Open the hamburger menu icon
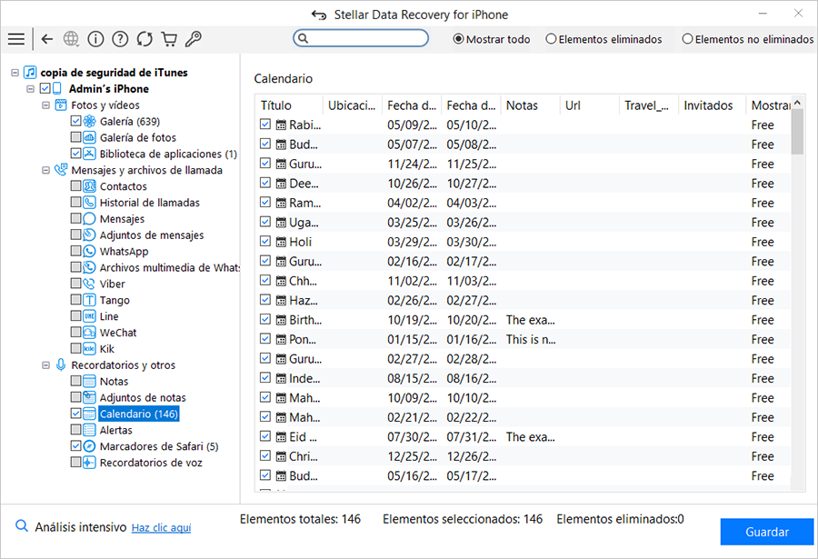This screenshot has width=818, height=559. [x=15, y=39]
